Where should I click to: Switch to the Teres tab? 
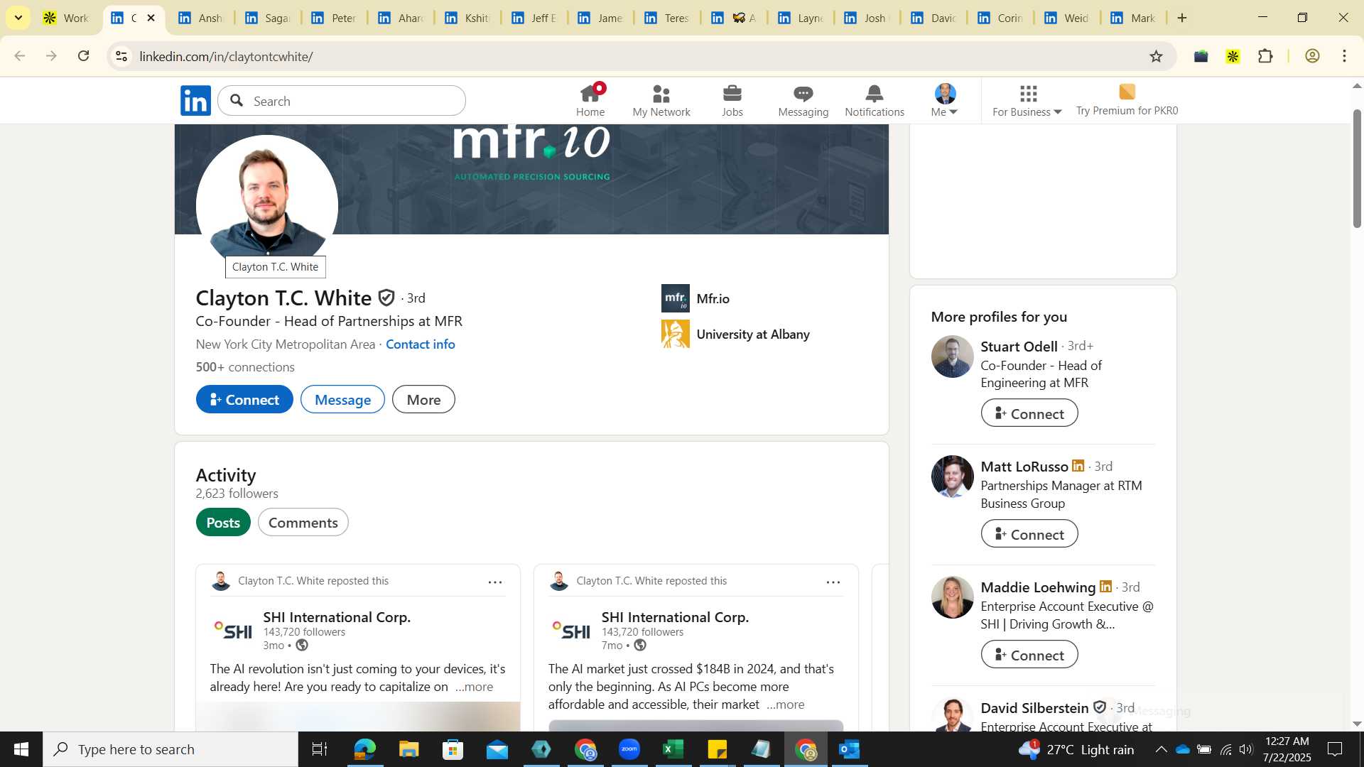668,18
